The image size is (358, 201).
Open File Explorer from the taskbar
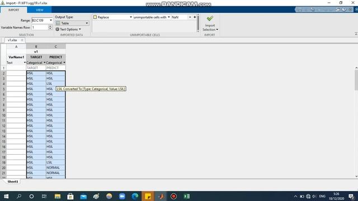58,196
